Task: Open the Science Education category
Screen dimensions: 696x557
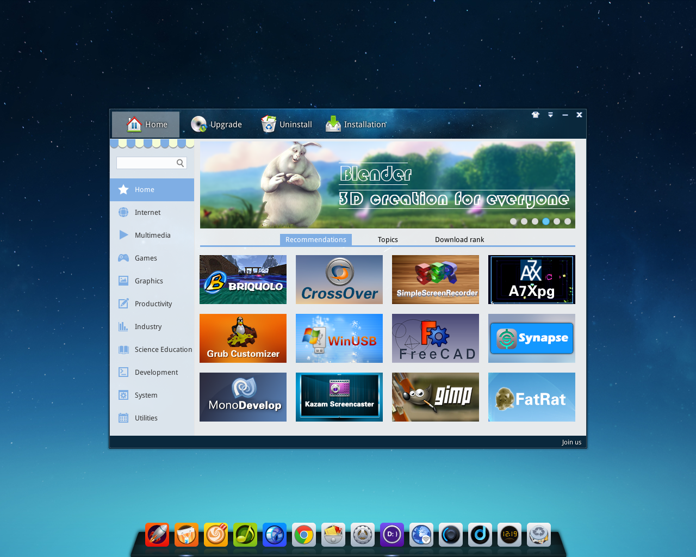Action: (152, 350)
